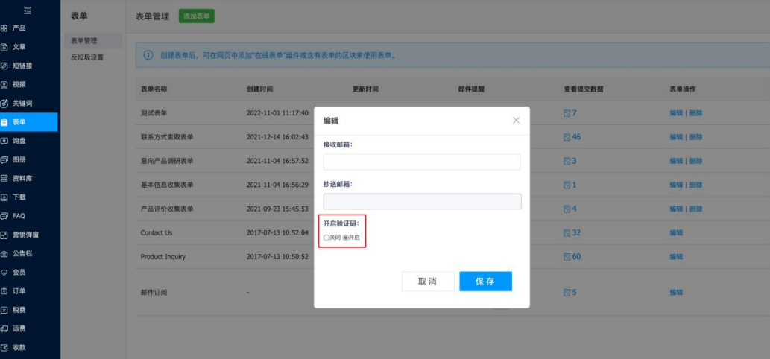Click 删除 link for 测试表单 row
This screenshot has width=770, height=359.
point(696,113)
